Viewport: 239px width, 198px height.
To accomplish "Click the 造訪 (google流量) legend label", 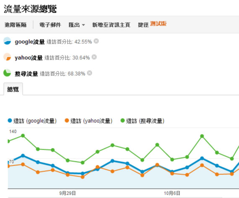I will click(35, 121).
